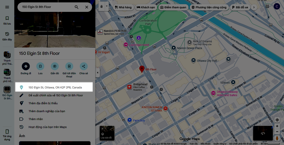Click Đề xuất chỉnh sửa suggestion link
The image size is (284, 145).
55,96
